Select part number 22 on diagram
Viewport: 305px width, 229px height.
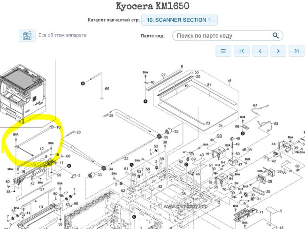click(197, 73)
